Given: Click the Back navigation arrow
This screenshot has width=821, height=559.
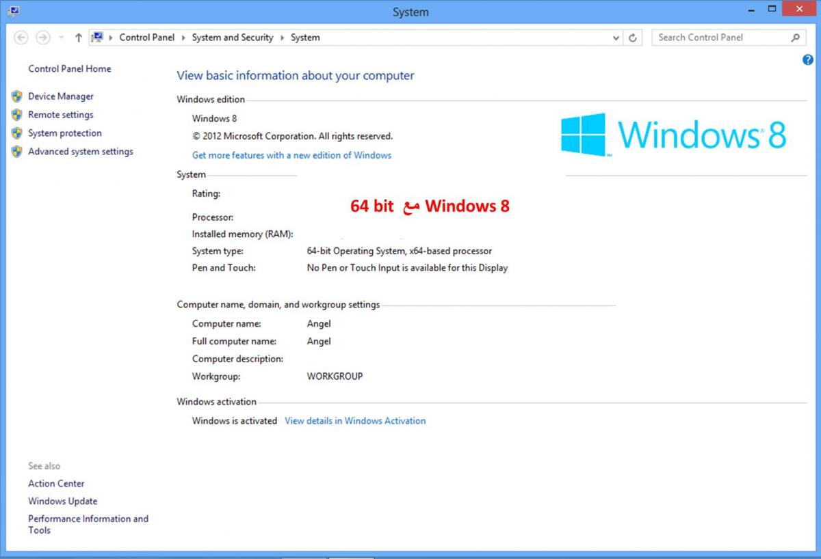Looking at the screenshot, I should point(21,38).
